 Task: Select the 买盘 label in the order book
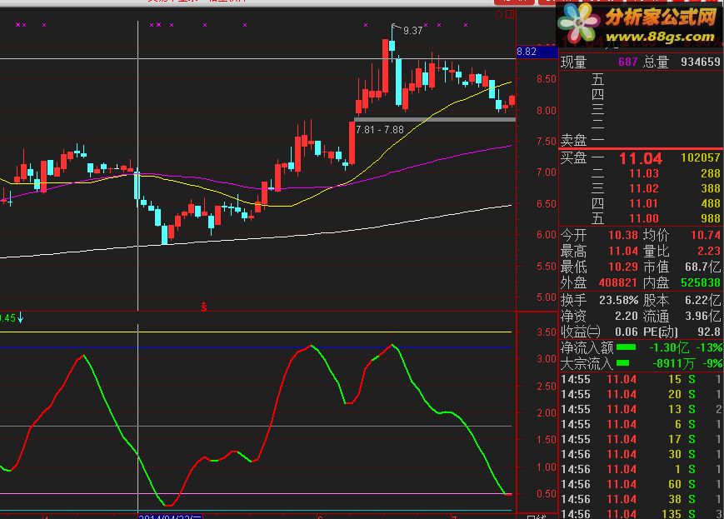pos(573,158)
